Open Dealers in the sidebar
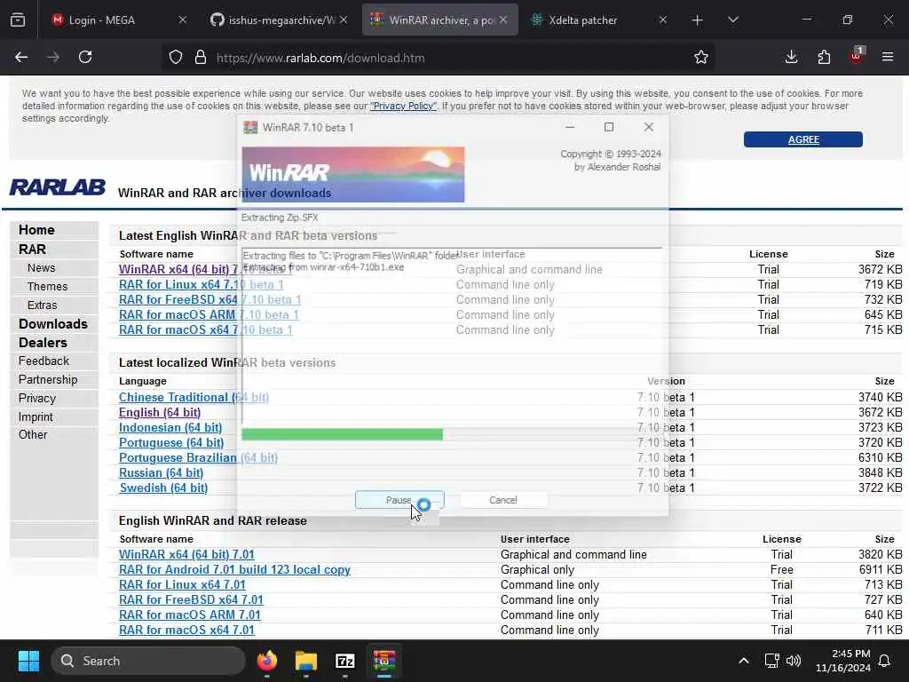 coord(43,343)
